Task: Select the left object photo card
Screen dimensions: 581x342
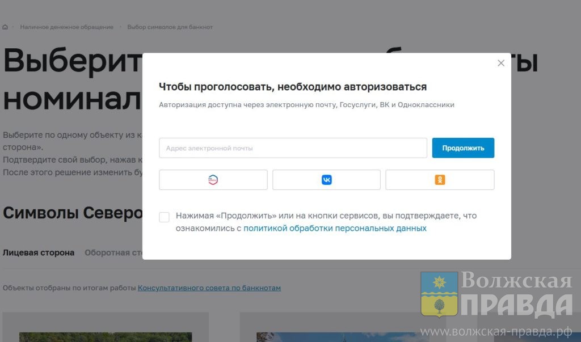Action: (105, 329)
